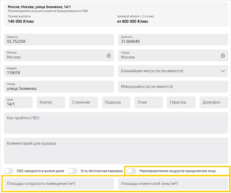Toggle ПВЗ находится в жилом доме switch
The image size is (231, 193).
click(9, 171)
